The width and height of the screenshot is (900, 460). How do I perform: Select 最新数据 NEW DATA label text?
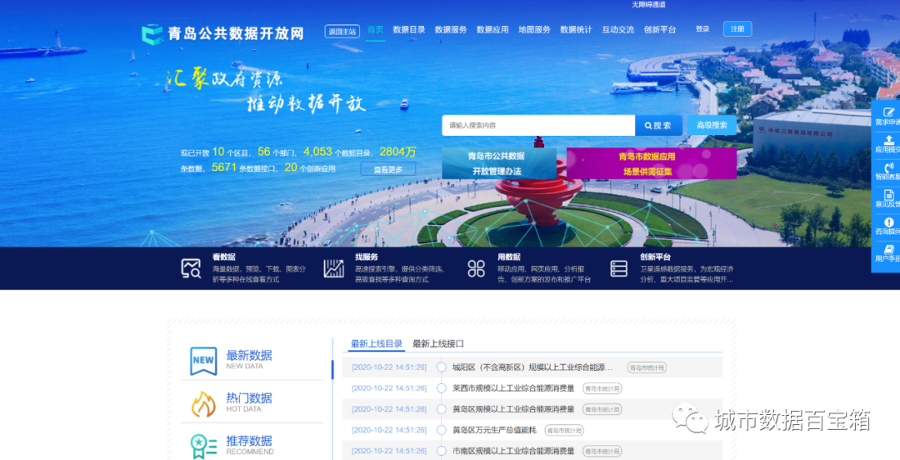[x=249, y=359]
